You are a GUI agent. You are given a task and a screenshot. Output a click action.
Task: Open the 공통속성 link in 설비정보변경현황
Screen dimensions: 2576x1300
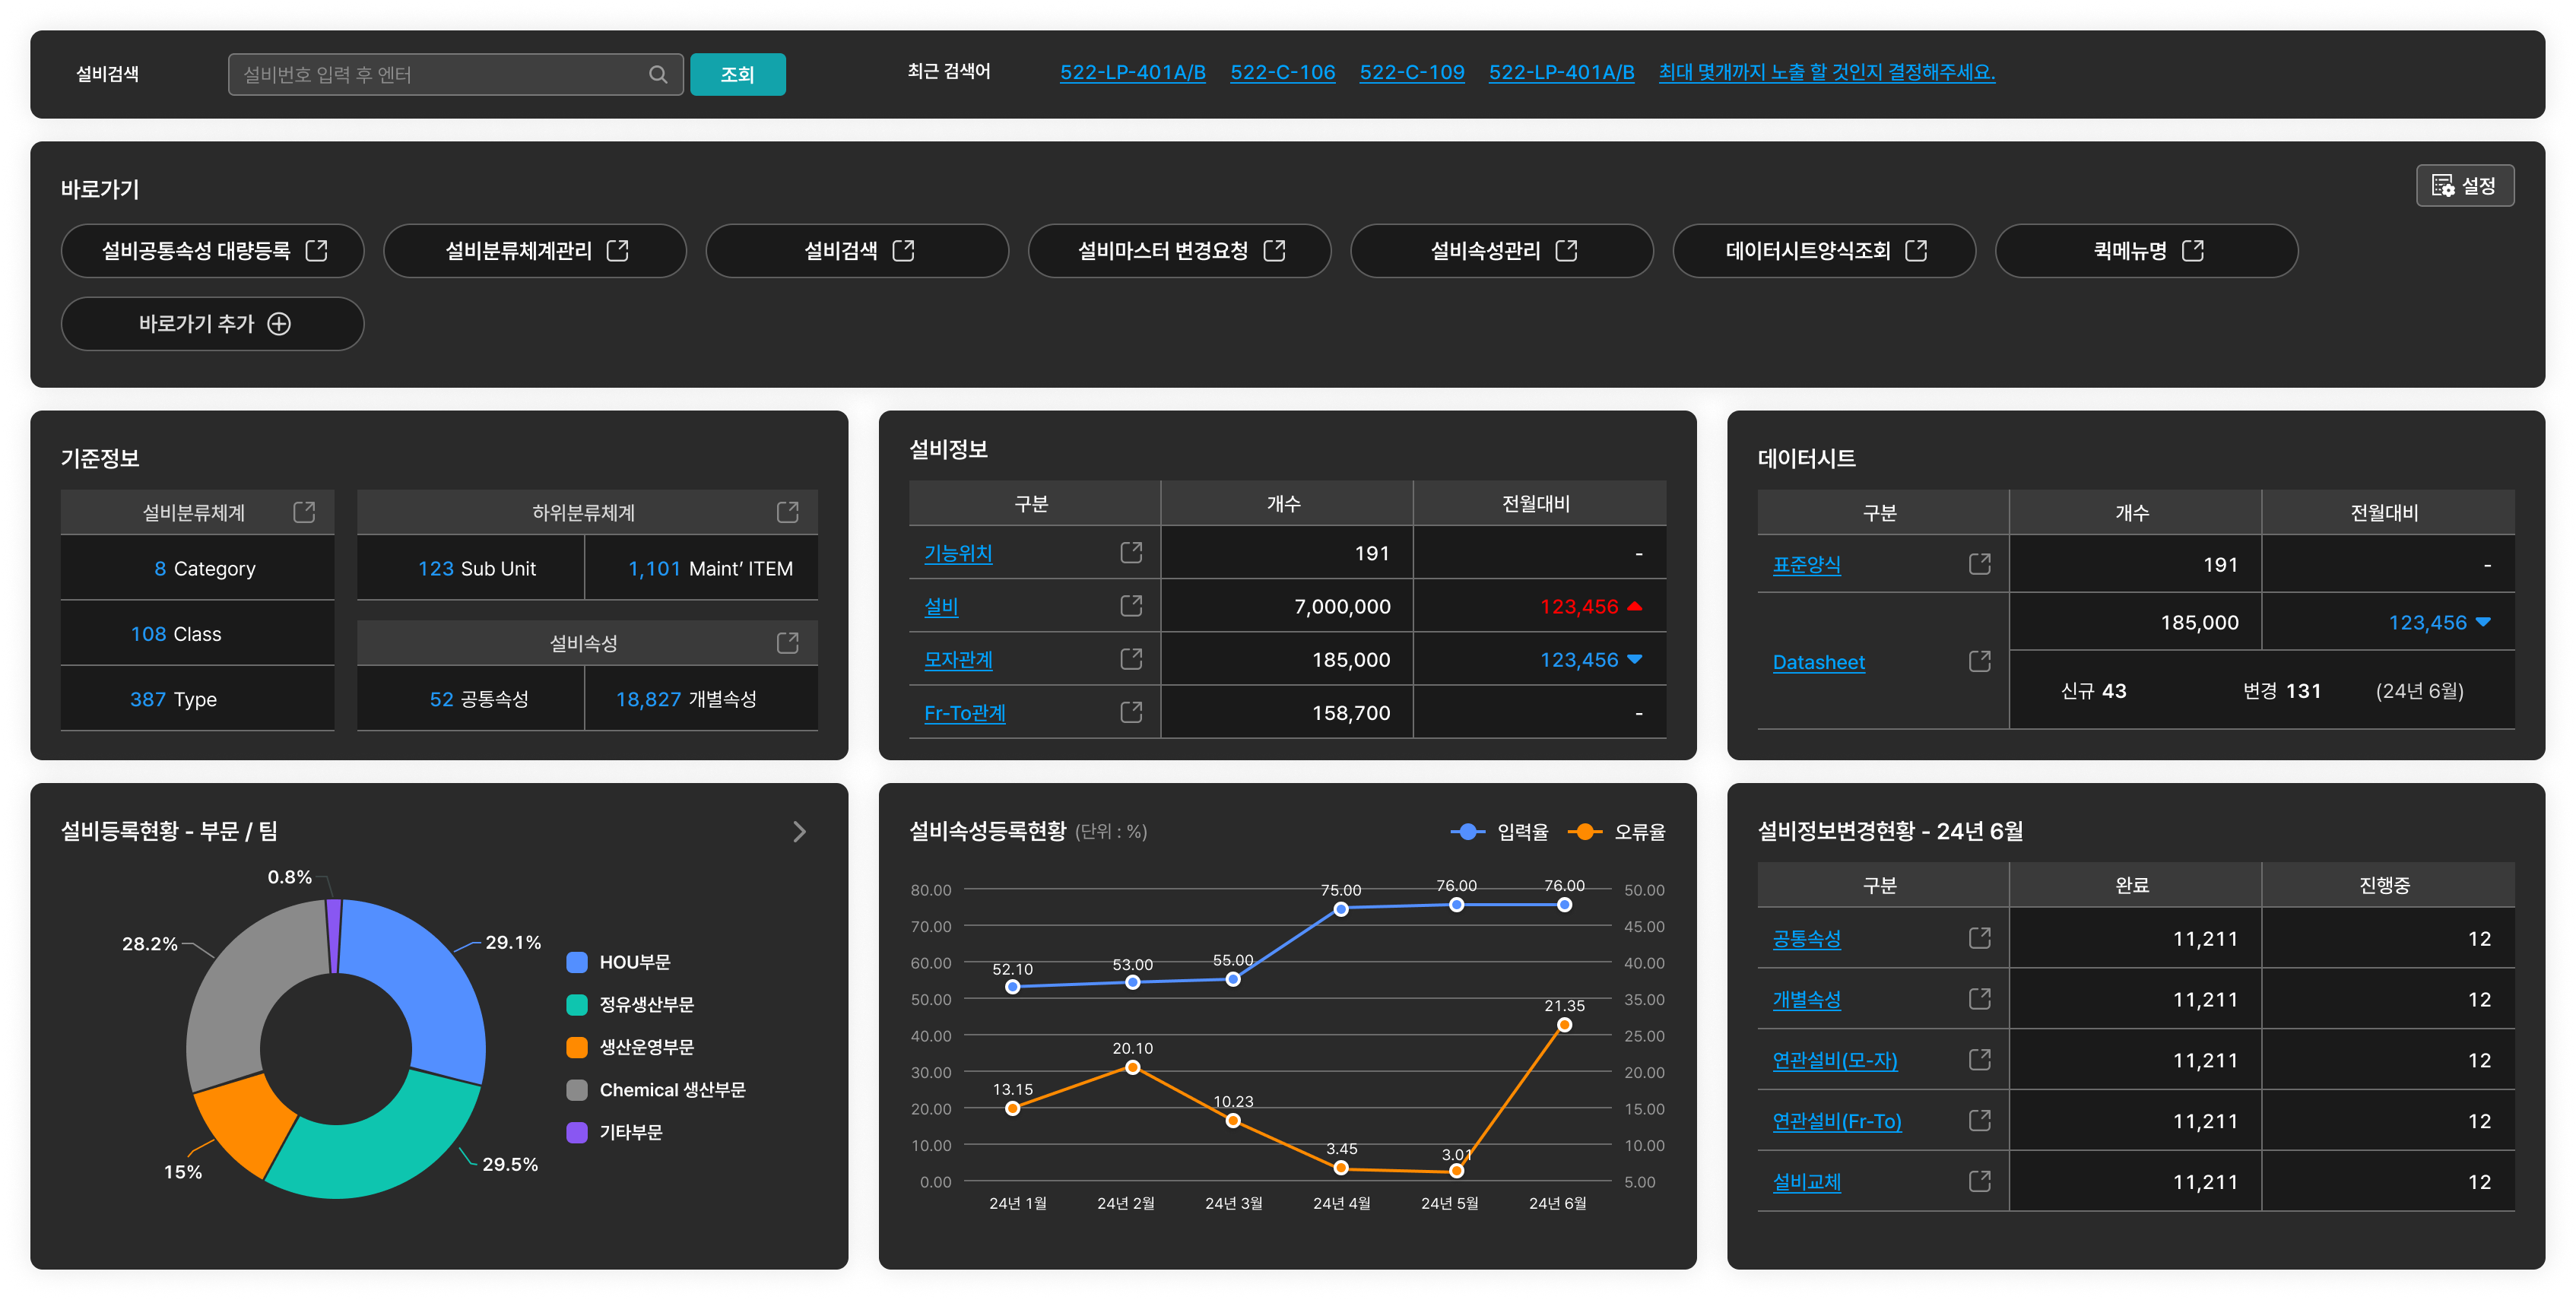1806,938
